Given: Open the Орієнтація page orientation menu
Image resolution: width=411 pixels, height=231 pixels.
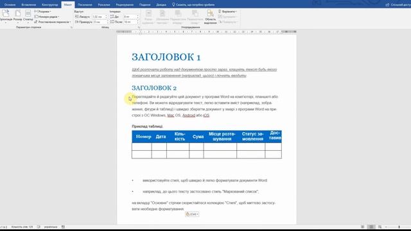Looking at the screenshot, I should [5, 16].
